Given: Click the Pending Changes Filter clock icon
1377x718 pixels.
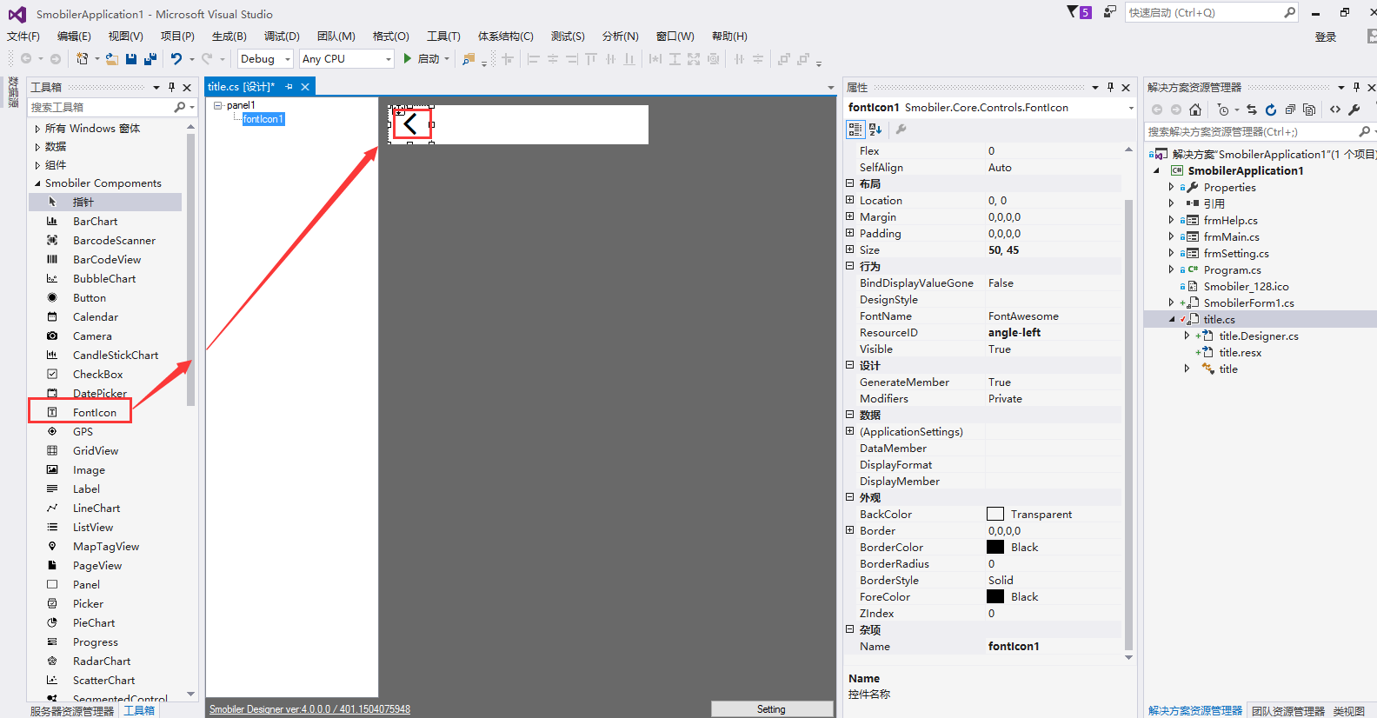Looking at the screenshot, I should coord(1223,110).
